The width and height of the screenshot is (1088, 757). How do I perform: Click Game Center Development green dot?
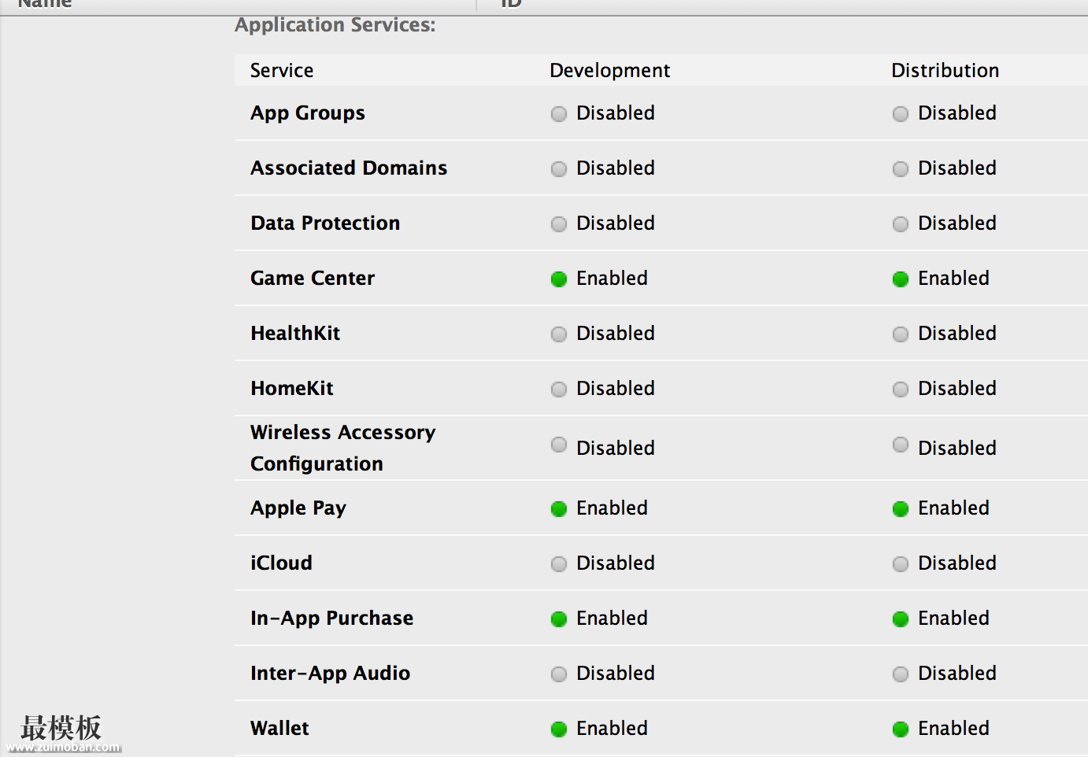click(x=559, y=279)
